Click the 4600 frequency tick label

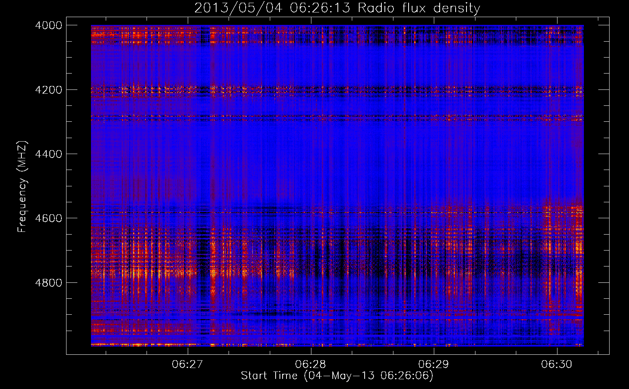click(x=49, y=218)
